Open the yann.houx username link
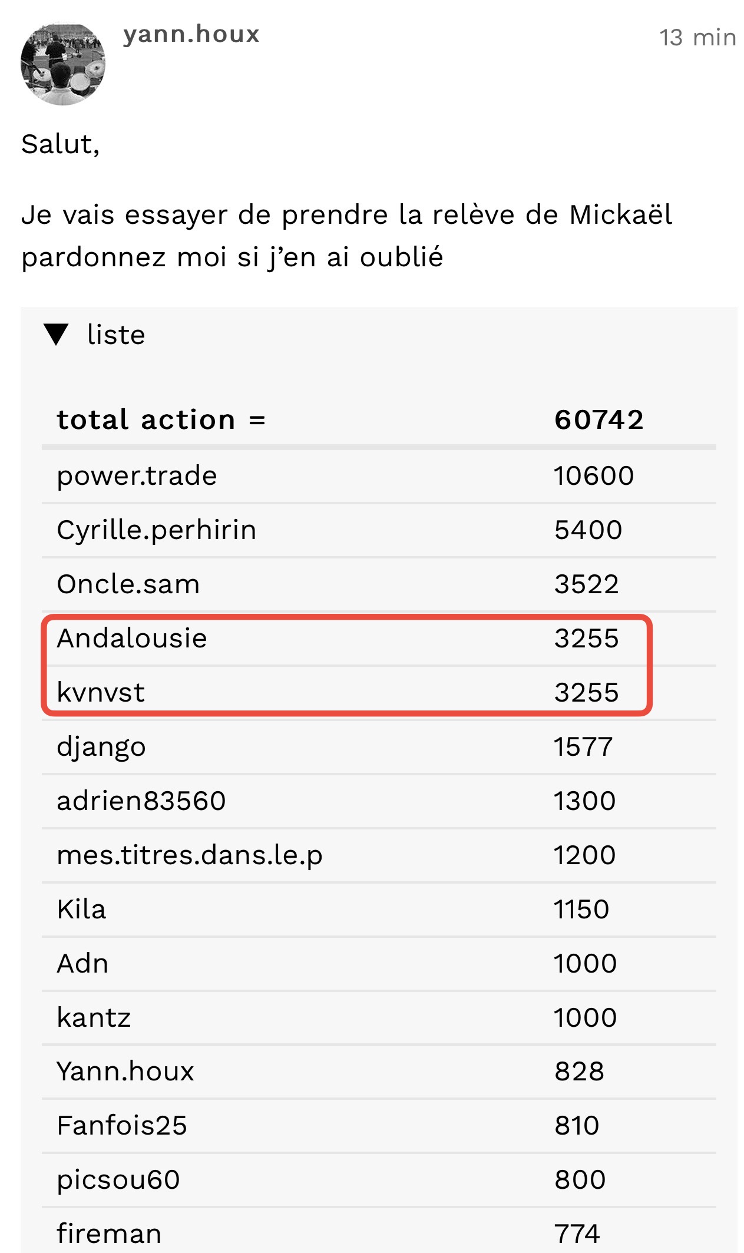Viewport: 744px width, 1253px height. click(x=191, y=35)
